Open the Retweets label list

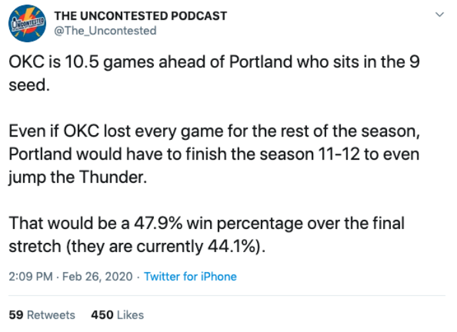pos(51,315)
